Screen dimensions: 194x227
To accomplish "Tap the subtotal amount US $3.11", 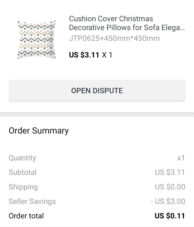I will pyautogui.click(x=170, y=172).
